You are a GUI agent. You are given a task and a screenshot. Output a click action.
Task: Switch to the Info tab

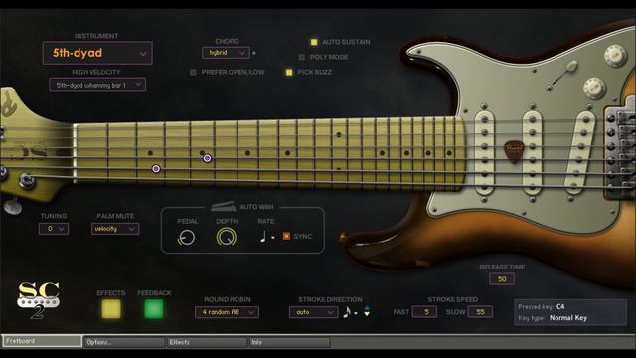click(x=289, y=342)
